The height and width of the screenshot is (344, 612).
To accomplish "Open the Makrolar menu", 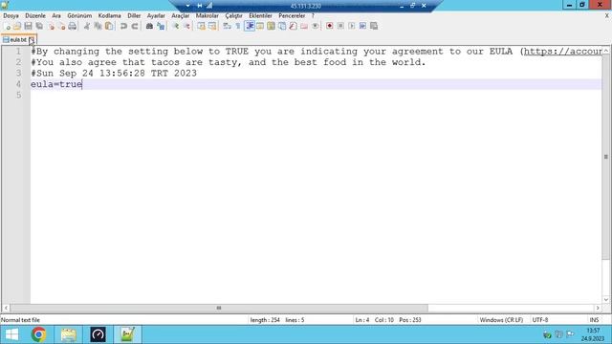I will point(207,16).
